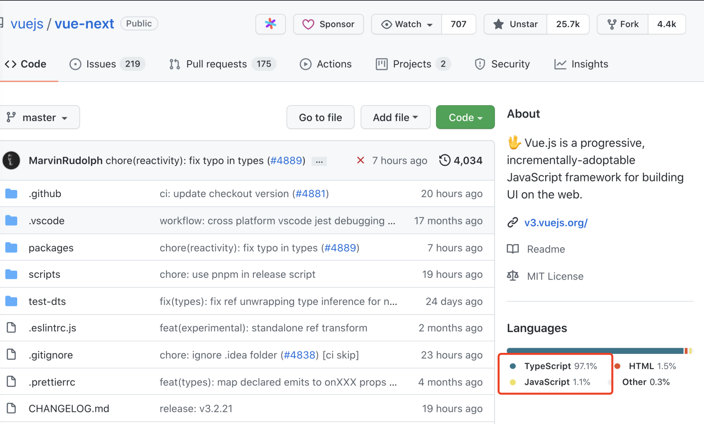Click the red X failed status icon

(360, 160)
